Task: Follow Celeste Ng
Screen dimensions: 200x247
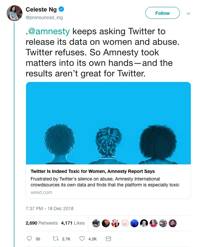Action: point(162,13)
